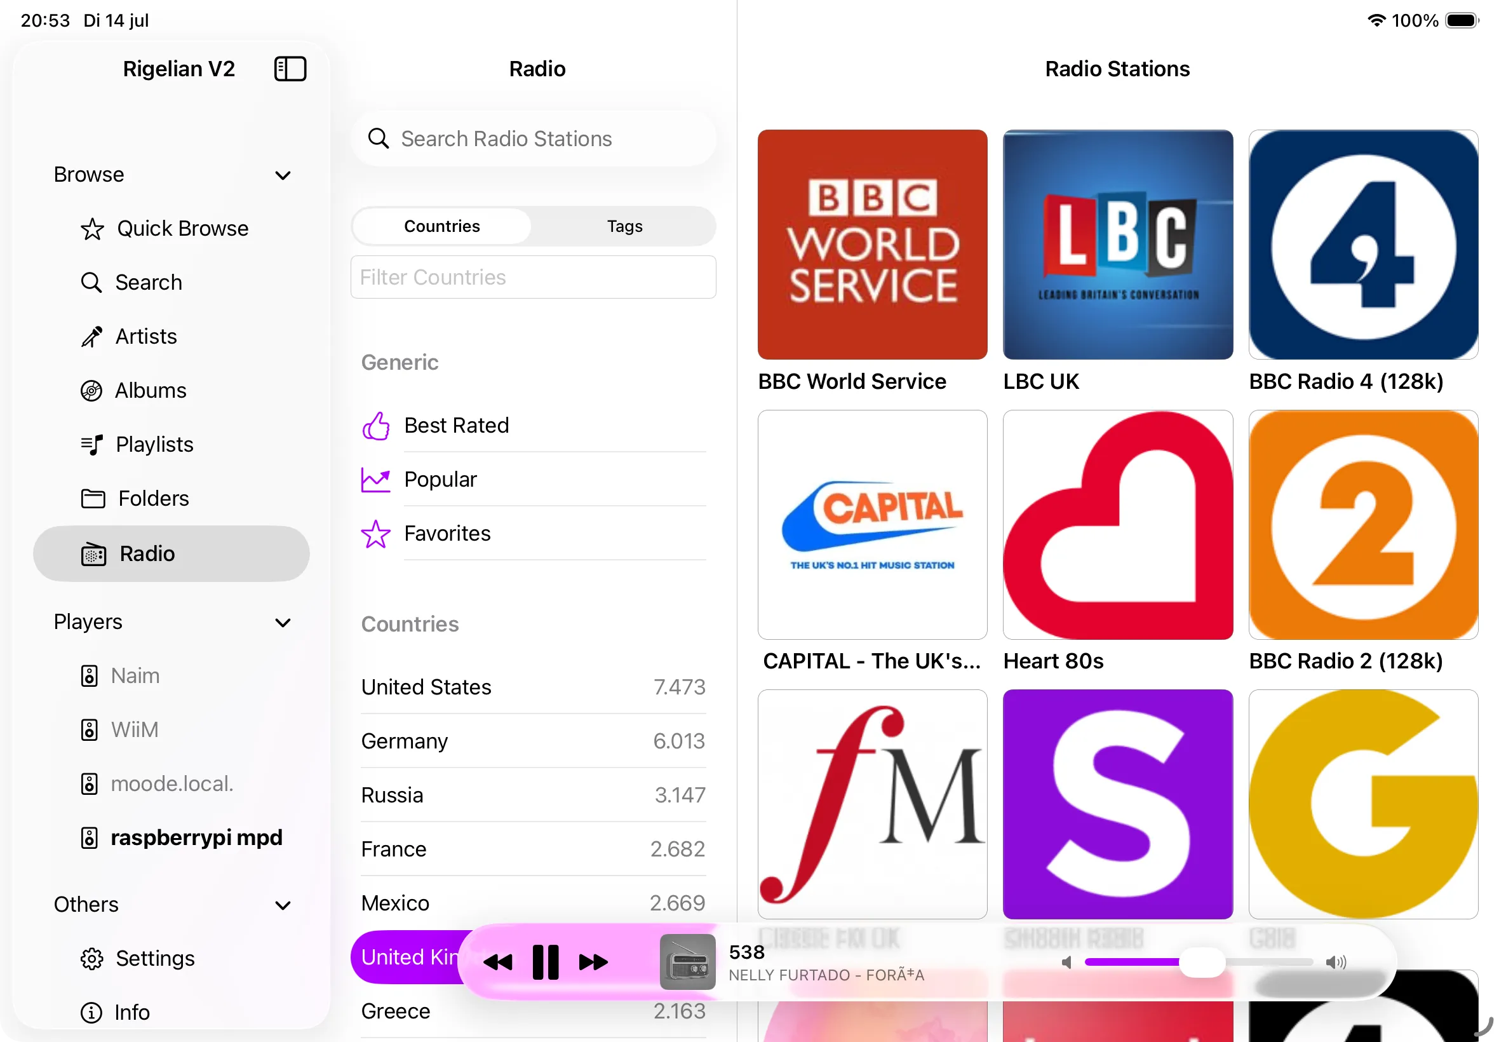
Task: Select Germany country row
Action: [533, 741]
